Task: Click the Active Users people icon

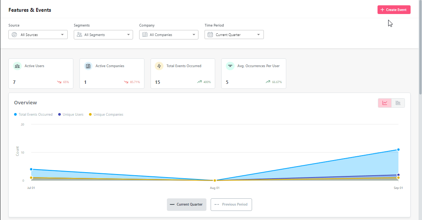Action: [17, 66]
